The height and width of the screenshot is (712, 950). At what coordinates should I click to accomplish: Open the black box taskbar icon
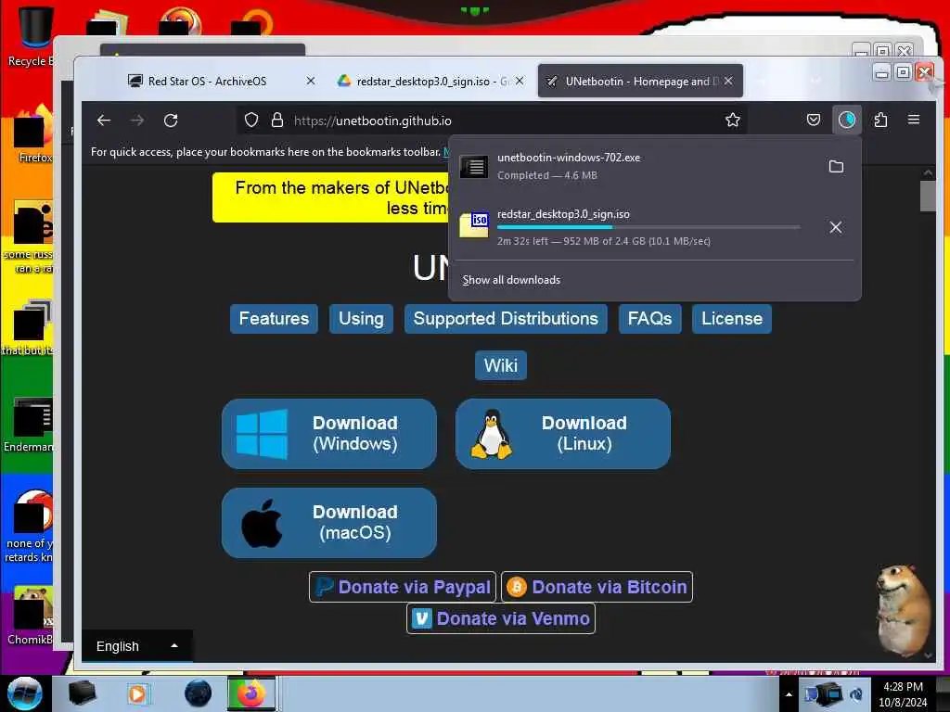tap(83, 693)
